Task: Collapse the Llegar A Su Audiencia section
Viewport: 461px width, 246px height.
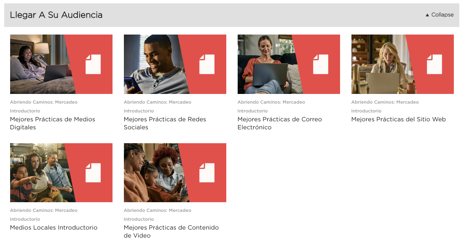Action: 440,15
